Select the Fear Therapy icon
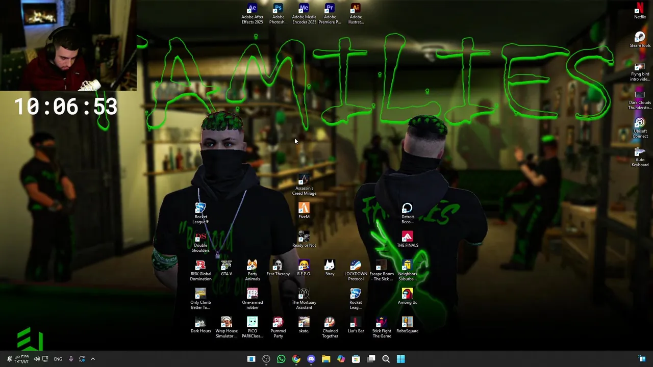 (x=278, y=268)
